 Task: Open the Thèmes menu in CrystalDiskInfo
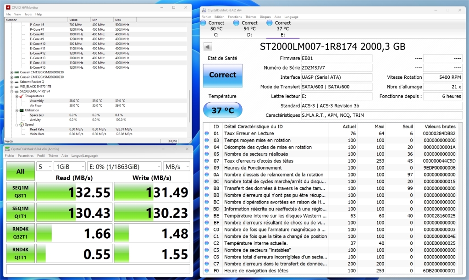click(x=251, y=17)
